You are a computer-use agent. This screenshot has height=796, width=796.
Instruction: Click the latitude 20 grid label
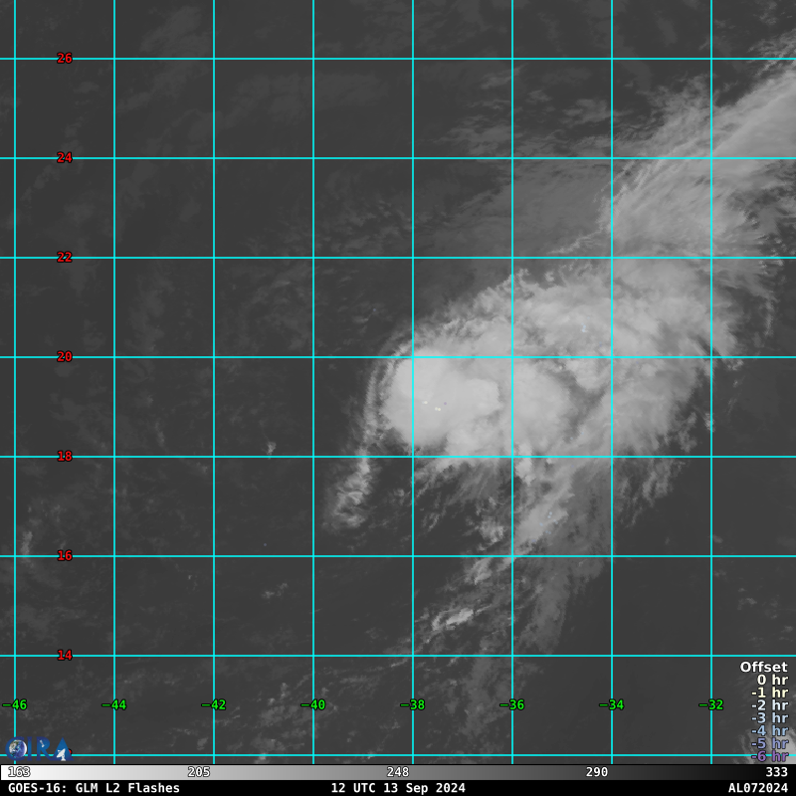pyautogui.click(x=65, y=357)
